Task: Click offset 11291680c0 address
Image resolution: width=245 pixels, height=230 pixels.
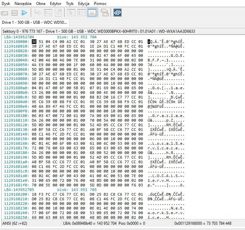Action: coord(17,97)
